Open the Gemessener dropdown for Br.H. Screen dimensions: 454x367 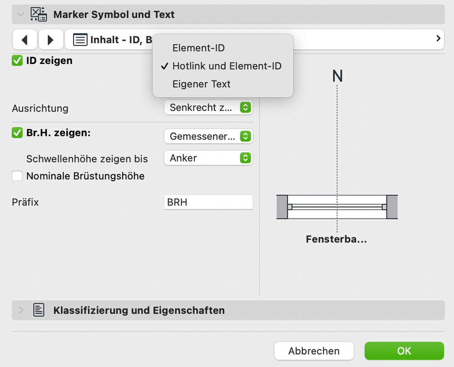(x=208, y=136)
